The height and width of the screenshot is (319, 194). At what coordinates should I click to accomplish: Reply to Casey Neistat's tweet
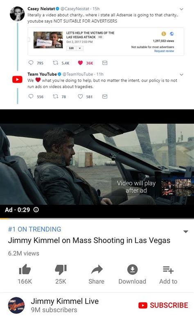31,63
